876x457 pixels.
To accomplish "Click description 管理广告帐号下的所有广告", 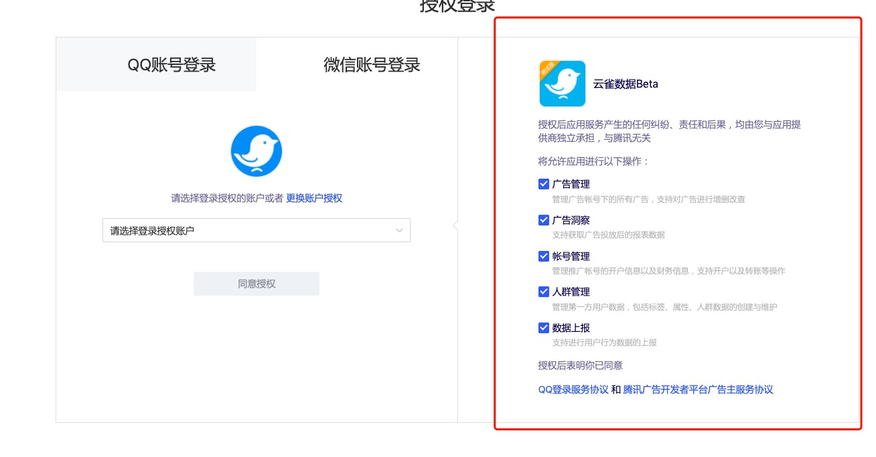I will (x=648, y=199).
